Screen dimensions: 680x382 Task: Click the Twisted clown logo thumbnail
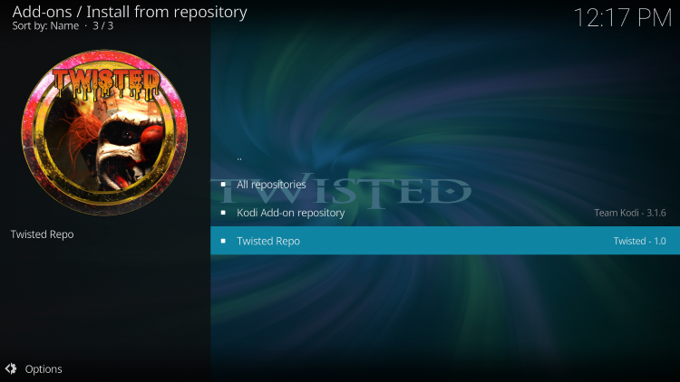click(x=104, y=132)
